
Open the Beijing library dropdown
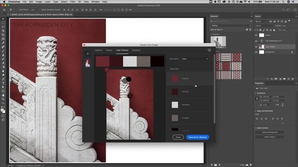[231, 26]
